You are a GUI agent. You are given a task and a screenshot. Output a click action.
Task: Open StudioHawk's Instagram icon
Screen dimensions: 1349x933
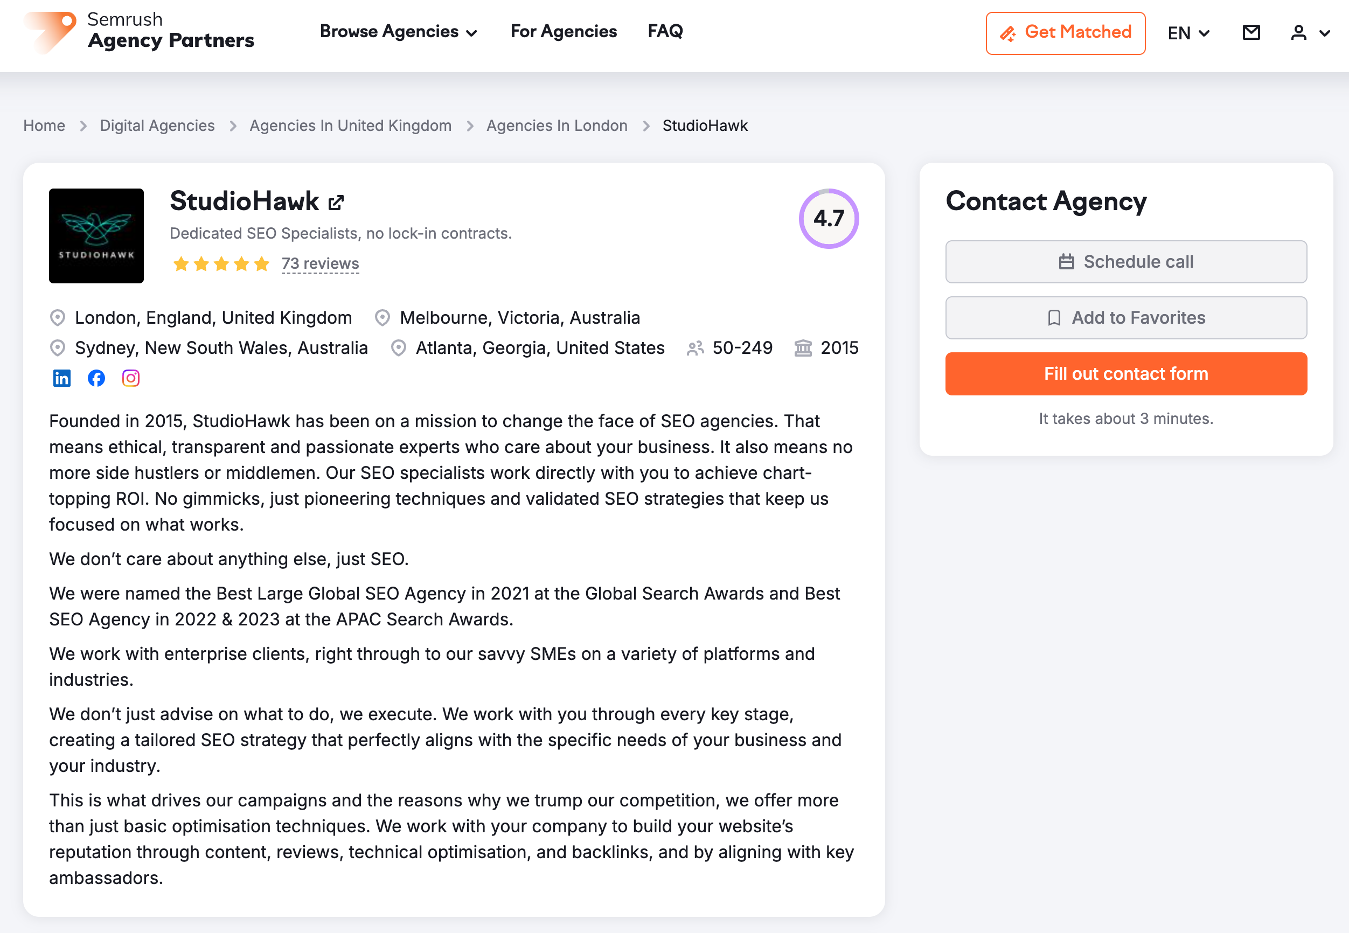(x=131, y=378)
